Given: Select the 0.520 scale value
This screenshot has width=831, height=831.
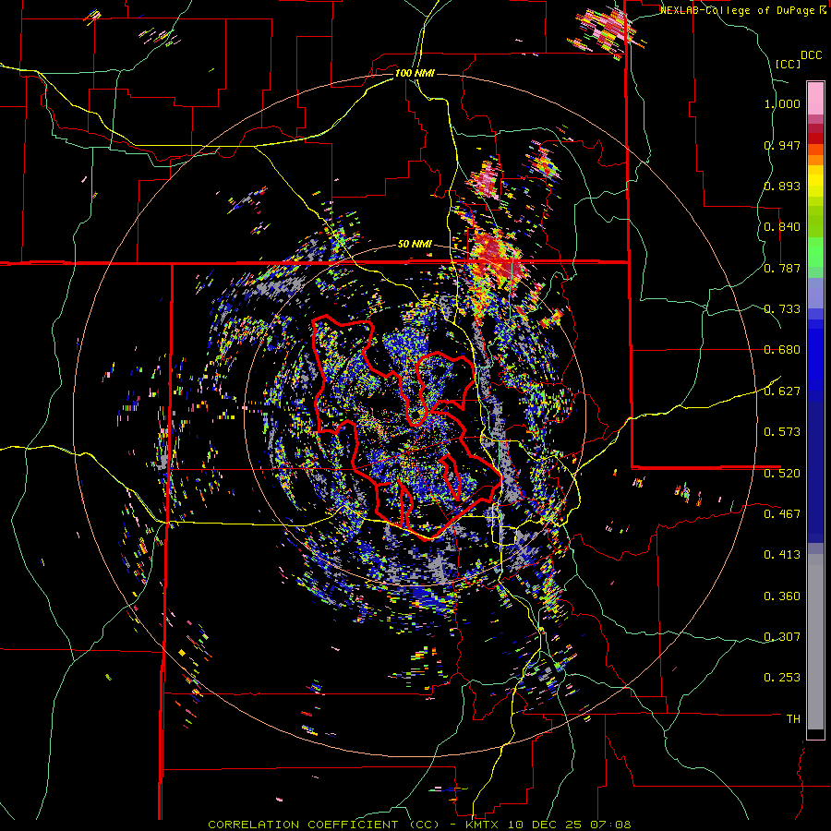Looking at the screenshot, I should pos(782,474).
